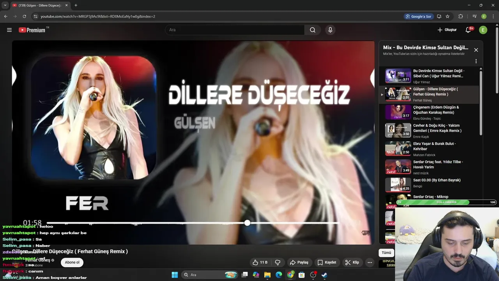The width and height of the screenshot is (499, 281).
Task: Open the YouTube account avatar menu
Action: point(483,30)
